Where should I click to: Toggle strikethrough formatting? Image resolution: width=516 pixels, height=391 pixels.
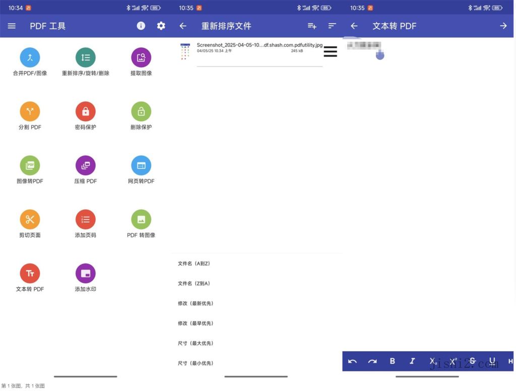(472, 361)
